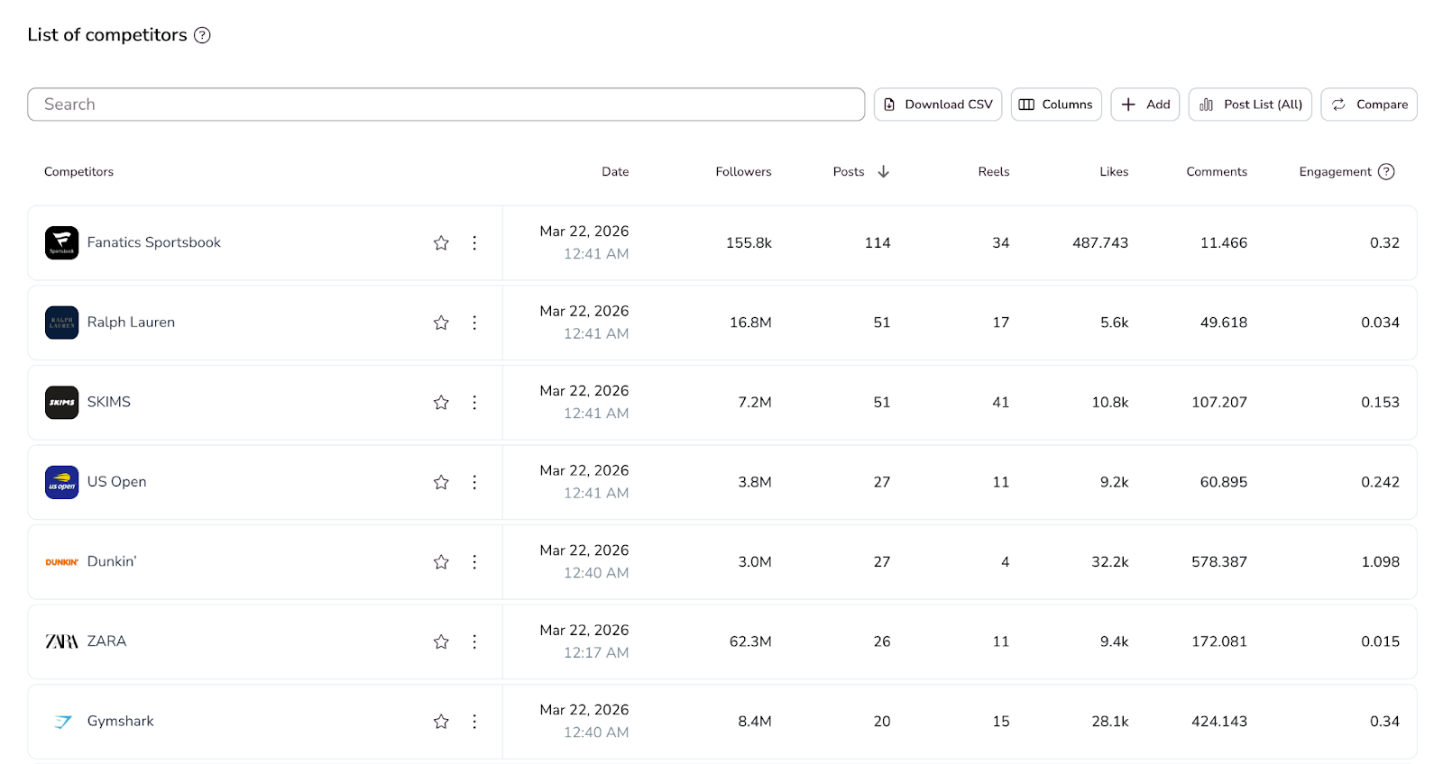This screenshot has width=1443, height=764.
Task: Sort by the Followers column header
Action: (x=744, y=171)
